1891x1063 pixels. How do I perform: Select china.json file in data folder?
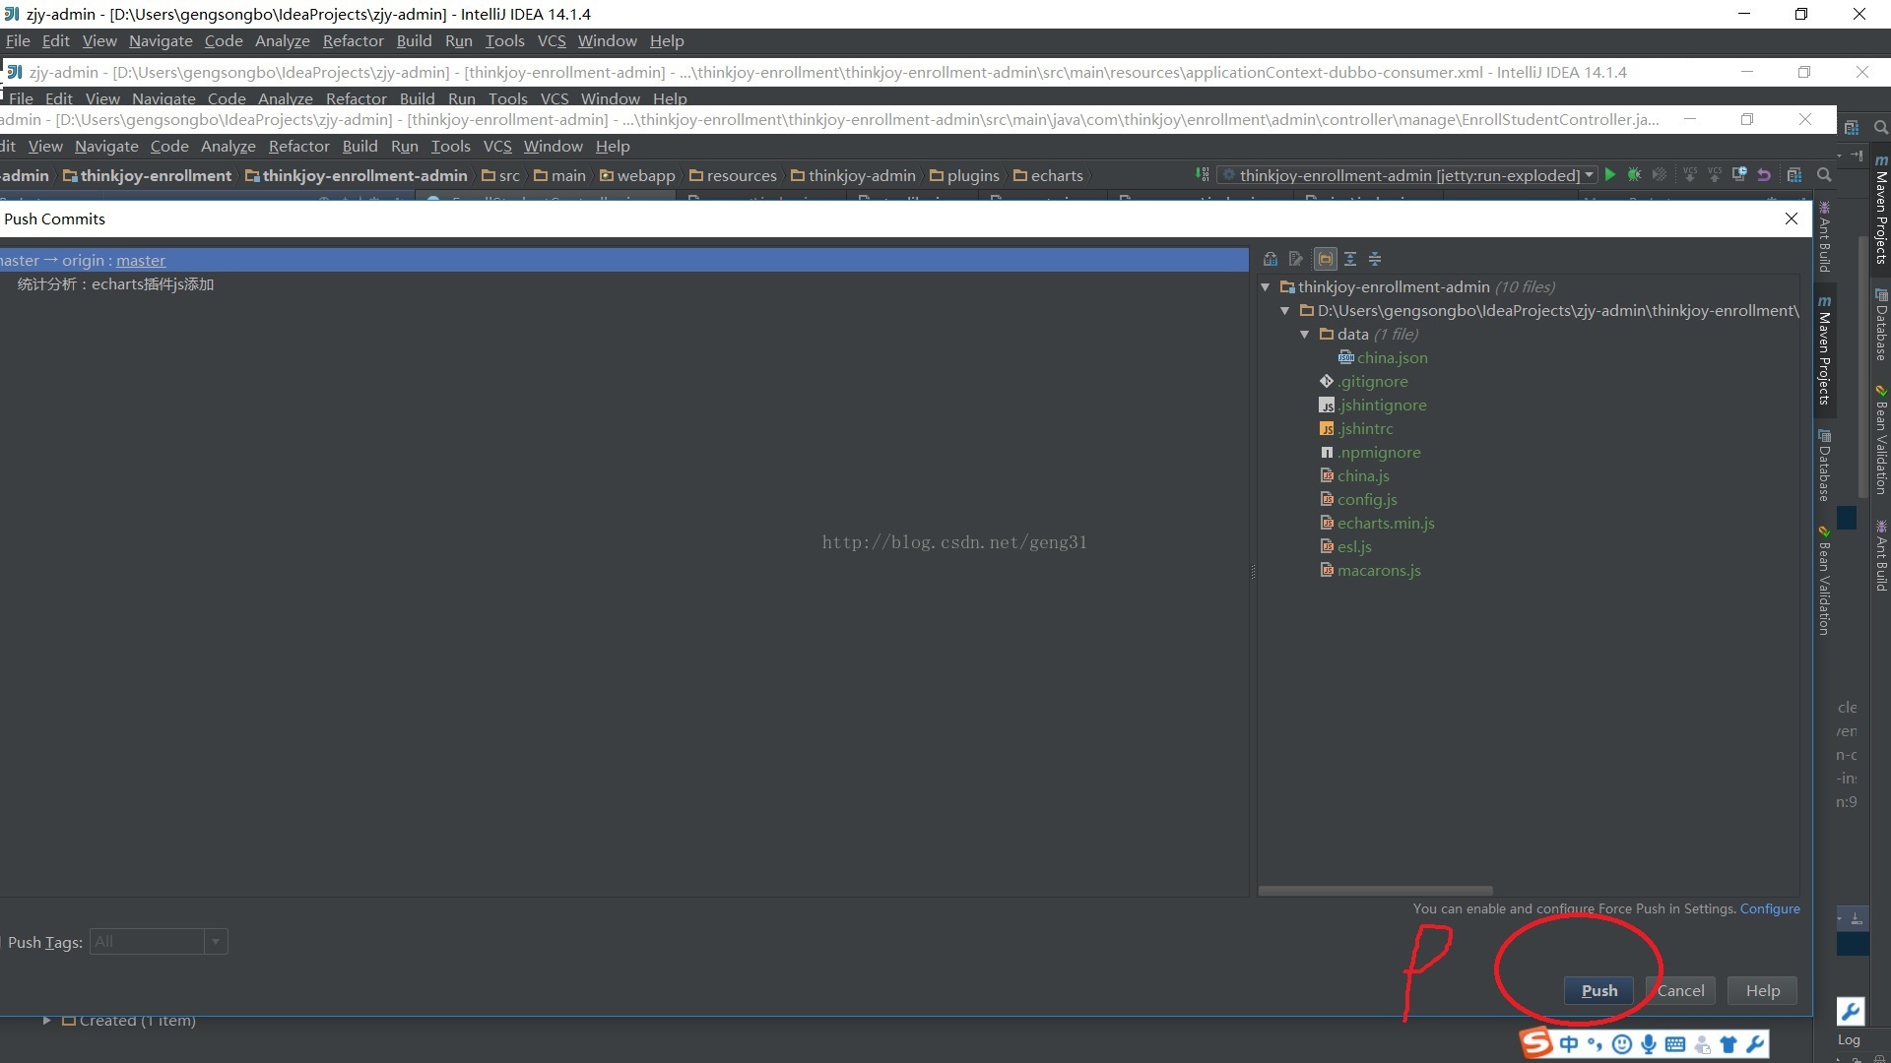[1389, 357]
